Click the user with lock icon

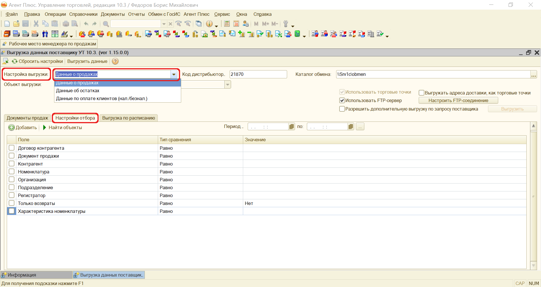pos(246,24)
